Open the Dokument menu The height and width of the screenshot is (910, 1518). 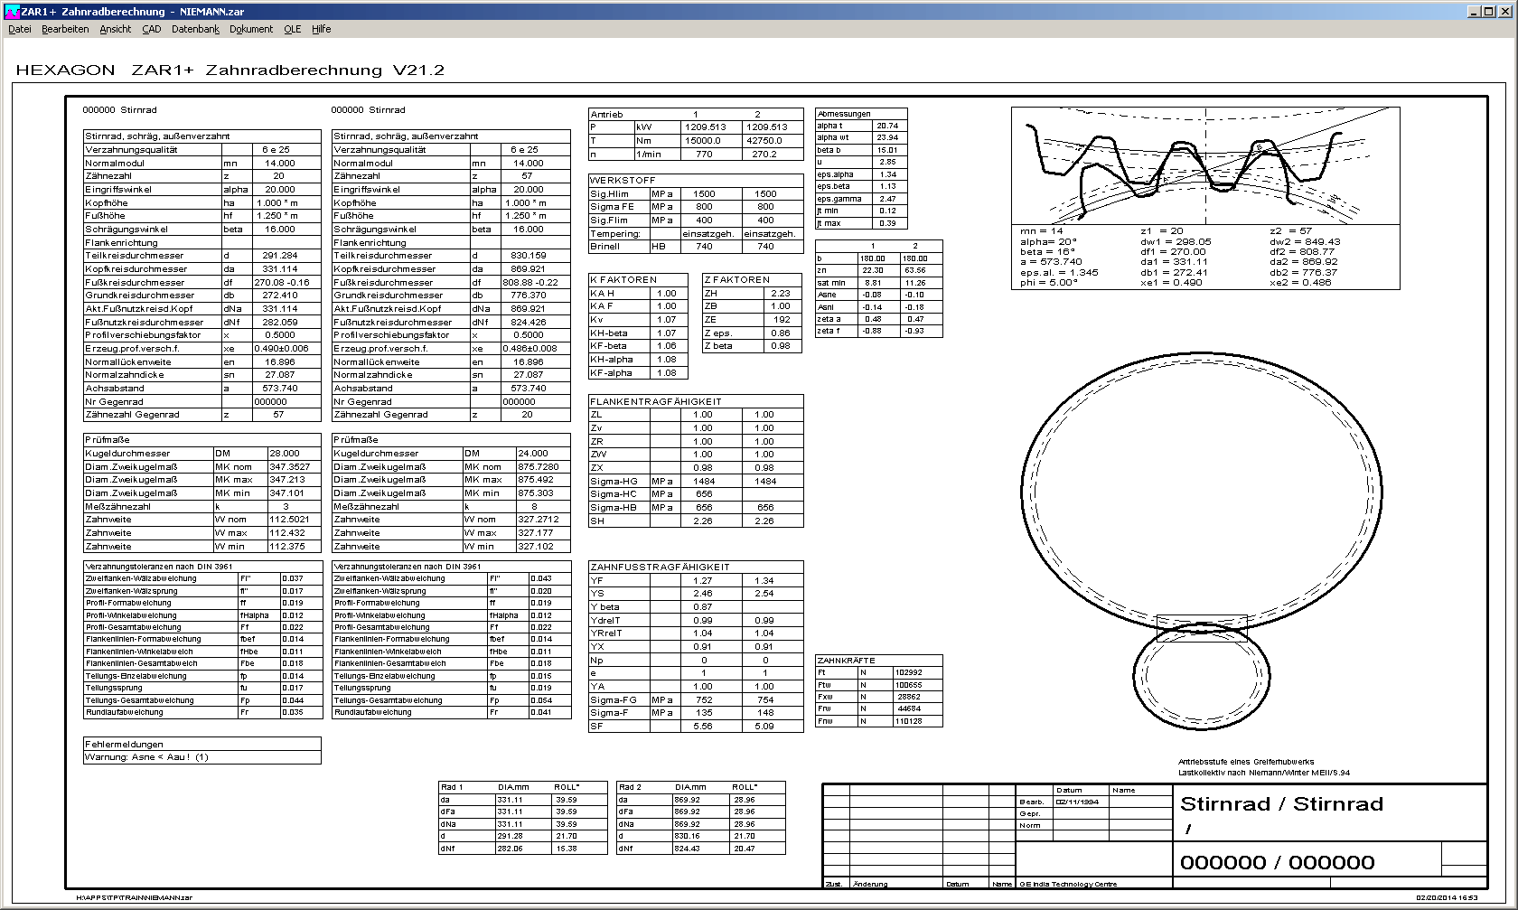(x=250, y=29)
